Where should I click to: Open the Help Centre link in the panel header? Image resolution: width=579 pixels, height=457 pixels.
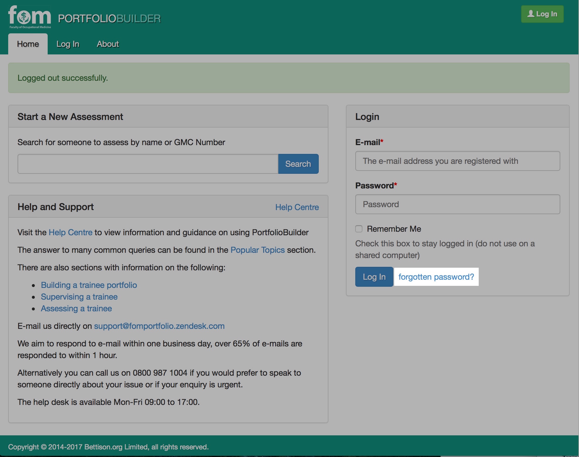pyautogui.click(x=297, y=207)
